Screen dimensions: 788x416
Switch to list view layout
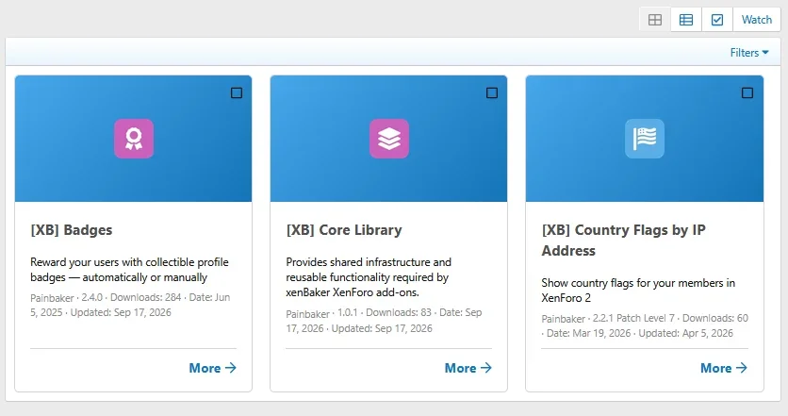(x=686, y=20)
